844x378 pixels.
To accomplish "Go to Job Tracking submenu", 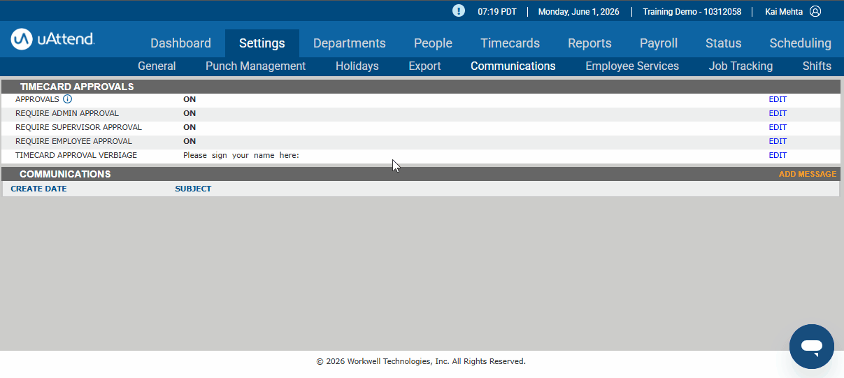I will (741, 66).
